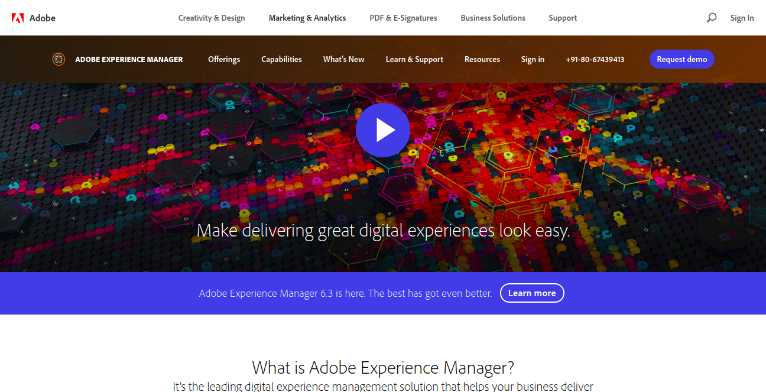
Task: Expand the Offerings submenu
Action: (x=224, y=59)
